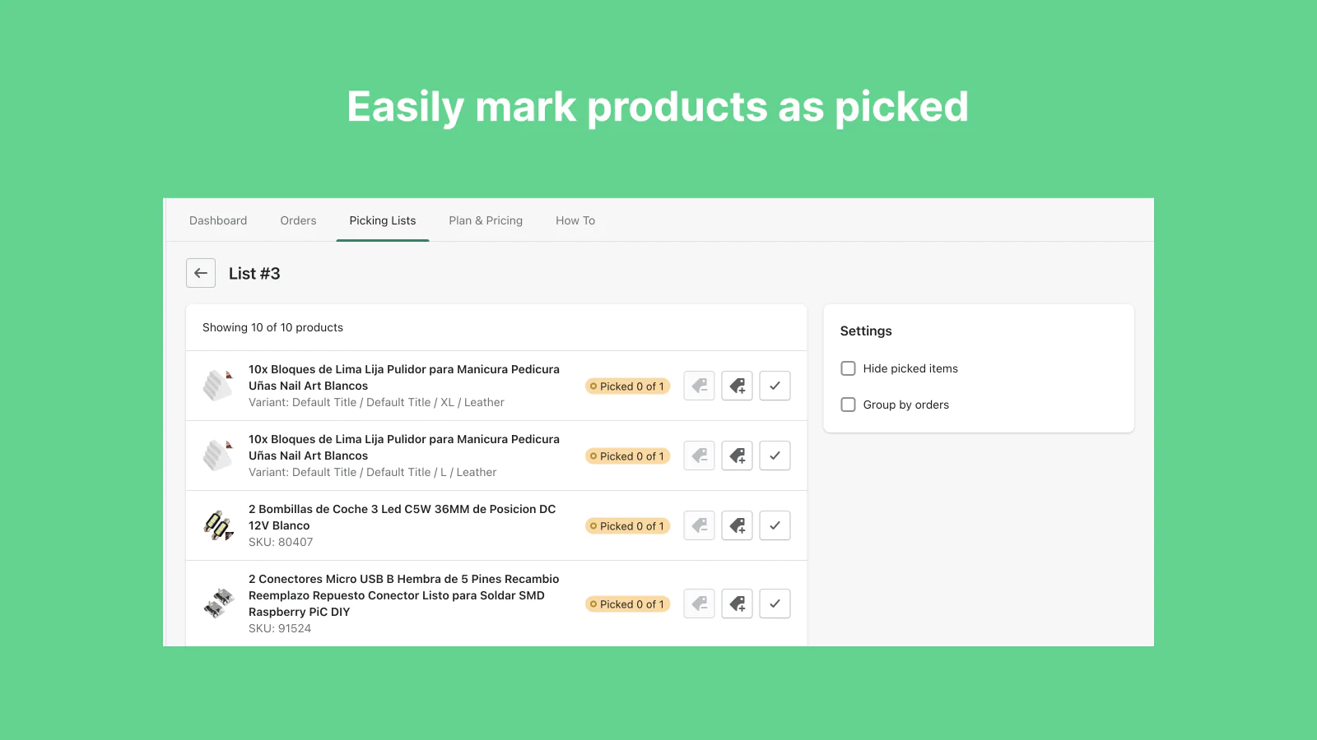The image size is (1317, 740).
Task: Mark L Leather variant as fully picked
Action: tap(775, 456)
